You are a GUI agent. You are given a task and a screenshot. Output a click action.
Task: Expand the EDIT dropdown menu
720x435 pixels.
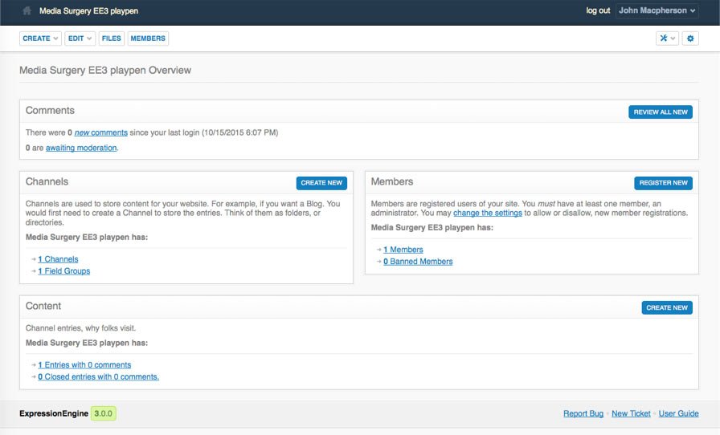pos(80,38)
